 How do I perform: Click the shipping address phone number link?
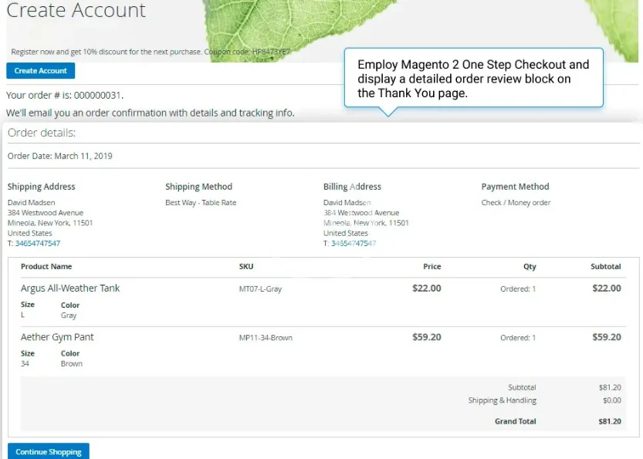pos(37,244)
